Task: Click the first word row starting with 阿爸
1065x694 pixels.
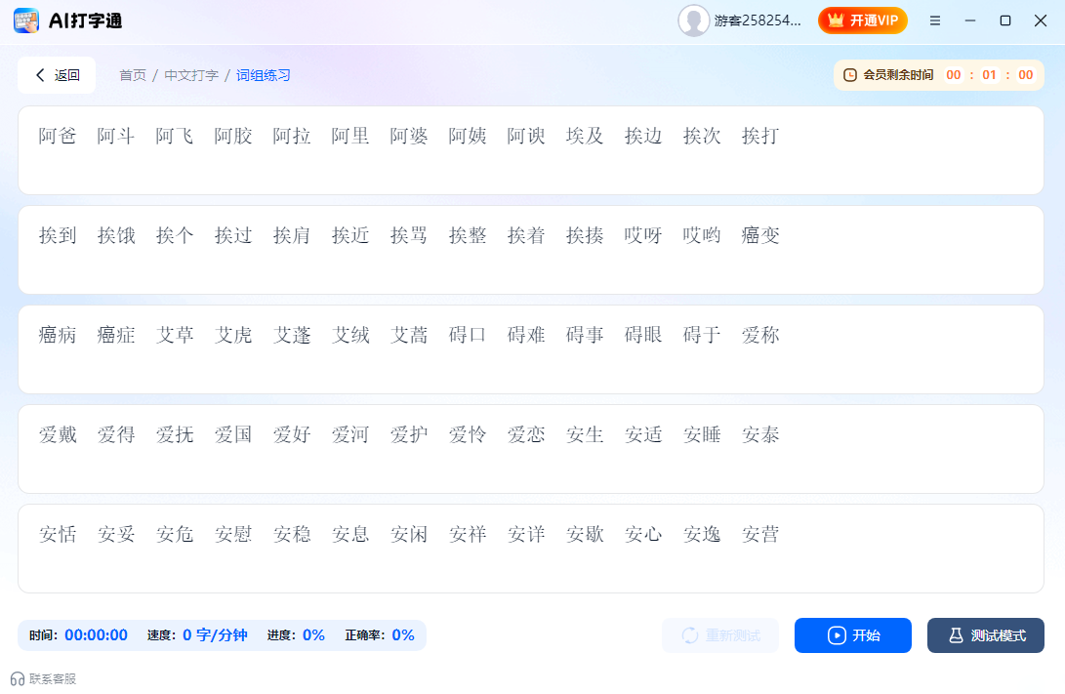Action: (531, 150)
